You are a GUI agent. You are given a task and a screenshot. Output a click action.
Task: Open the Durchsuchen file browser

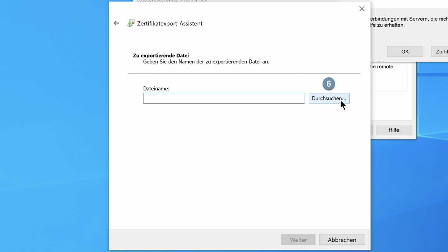coord(329,98)
